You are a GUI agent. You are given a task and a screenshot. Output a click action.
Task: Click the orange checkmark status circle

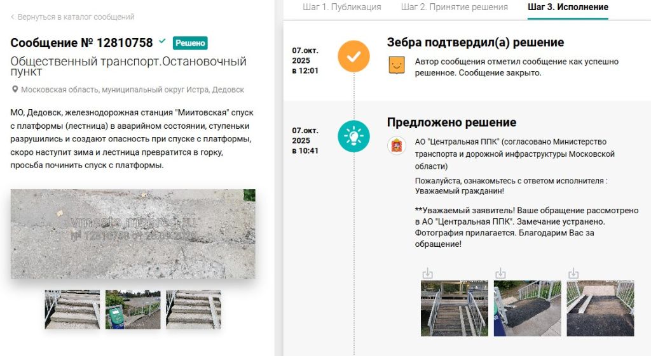tap(353, 56)
